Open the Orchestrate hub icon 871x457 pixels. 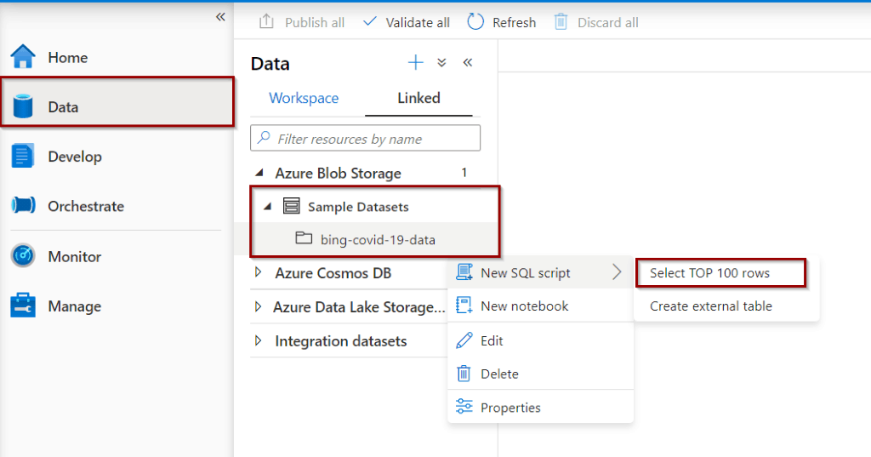tap(23, 205)
